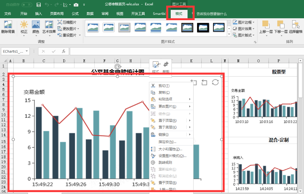
Task: Click the 股票型 mini chart on the right
Action: click(264, 106)
